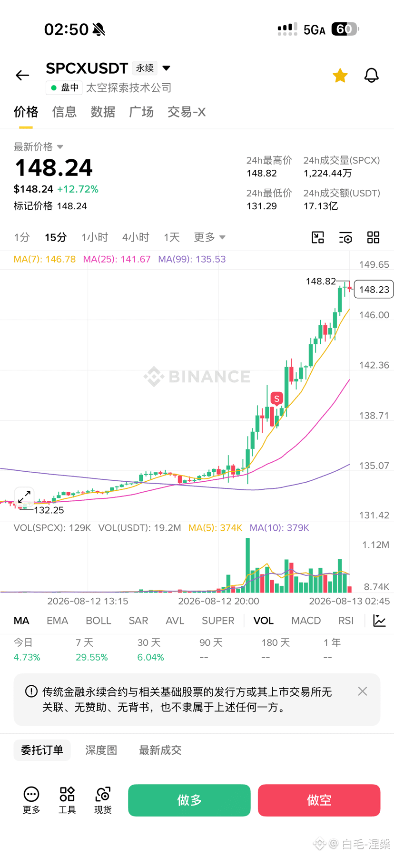Screen dimensions: 394x856
Task: Tap the fullscreen expand chart icon
Action: click(x=24, y=497)
